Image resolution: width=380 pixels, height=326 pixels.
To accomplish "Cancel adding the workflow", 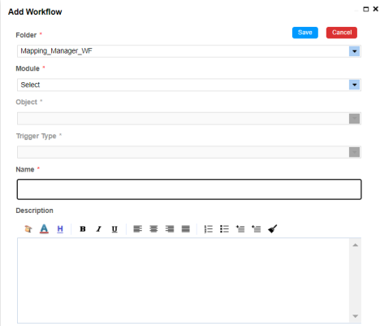I will 342,33.
